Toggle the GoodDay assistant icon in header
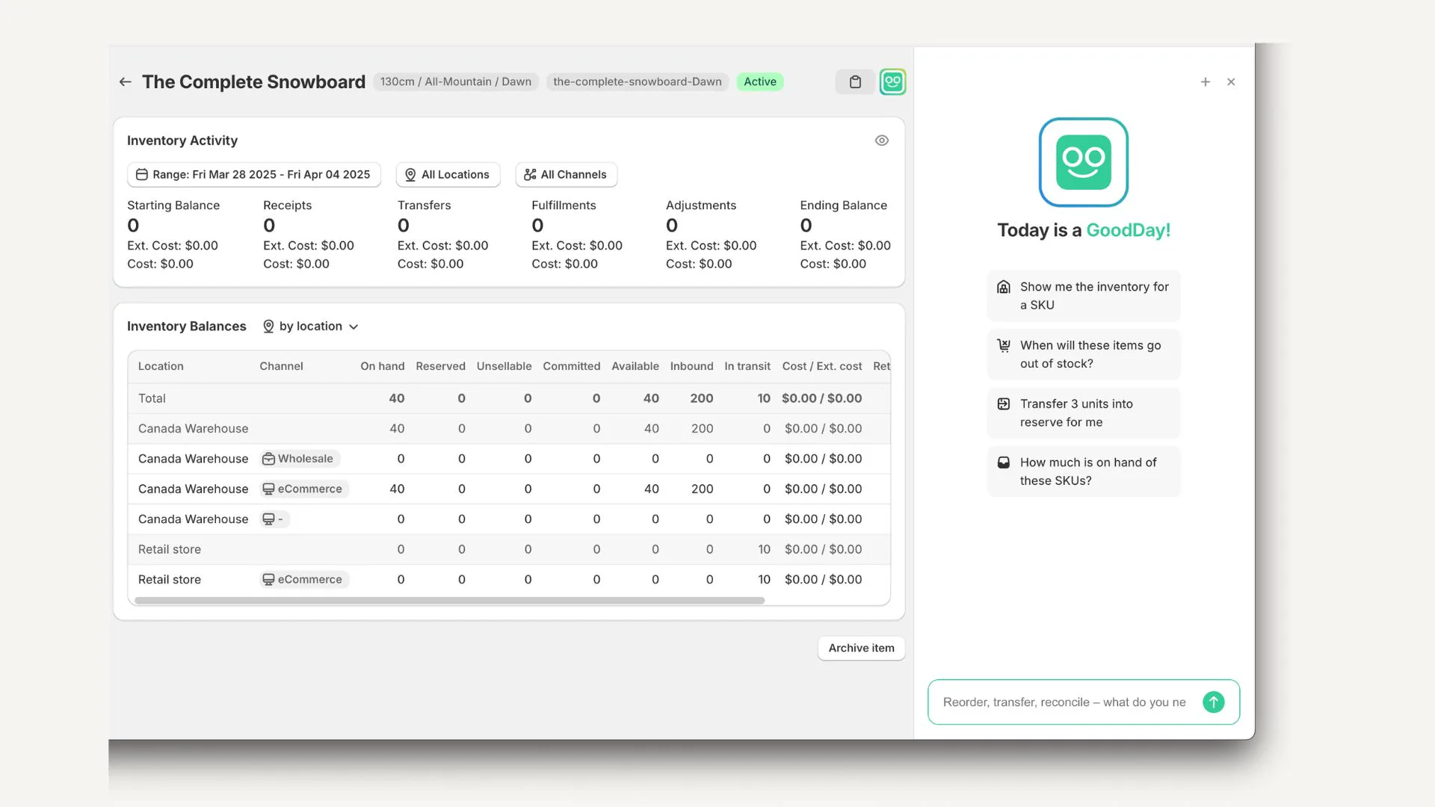The width and height of the screenshot is (1435, 807). click(x=892, y=81)
